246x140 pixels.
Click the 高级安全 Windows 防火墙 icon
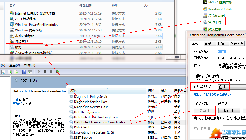tap(12, 53)
